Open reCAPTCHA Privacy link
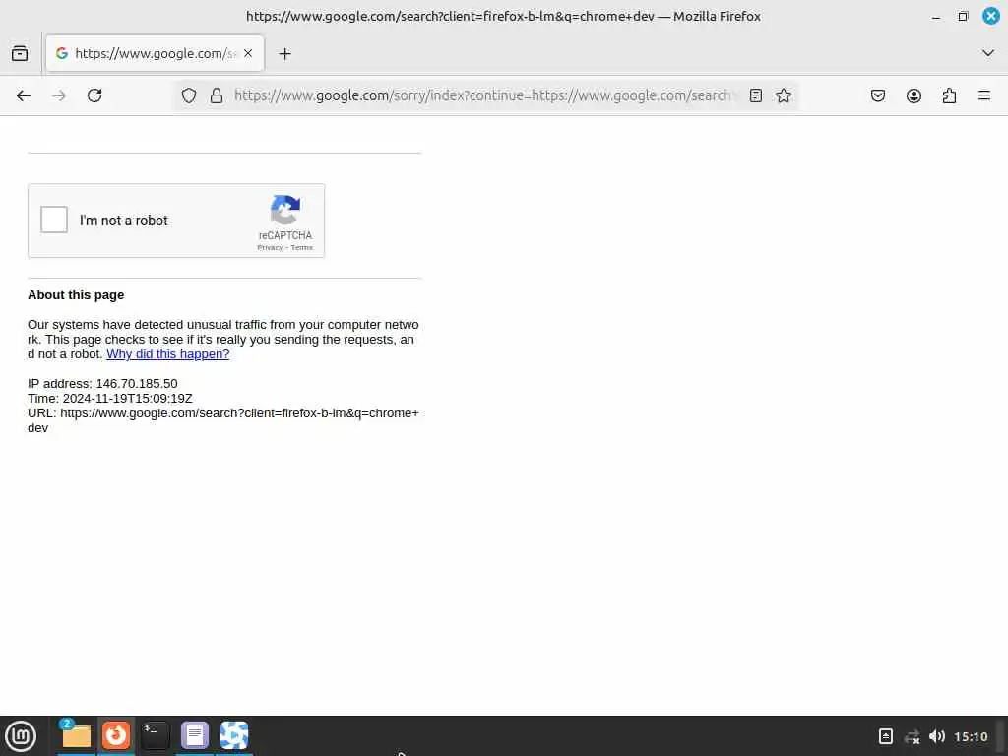Viewport: 1008px width, 756px height. click(270, 247)
